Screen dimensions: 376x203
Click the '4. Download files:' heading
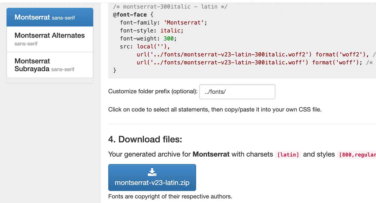point(145,139)
